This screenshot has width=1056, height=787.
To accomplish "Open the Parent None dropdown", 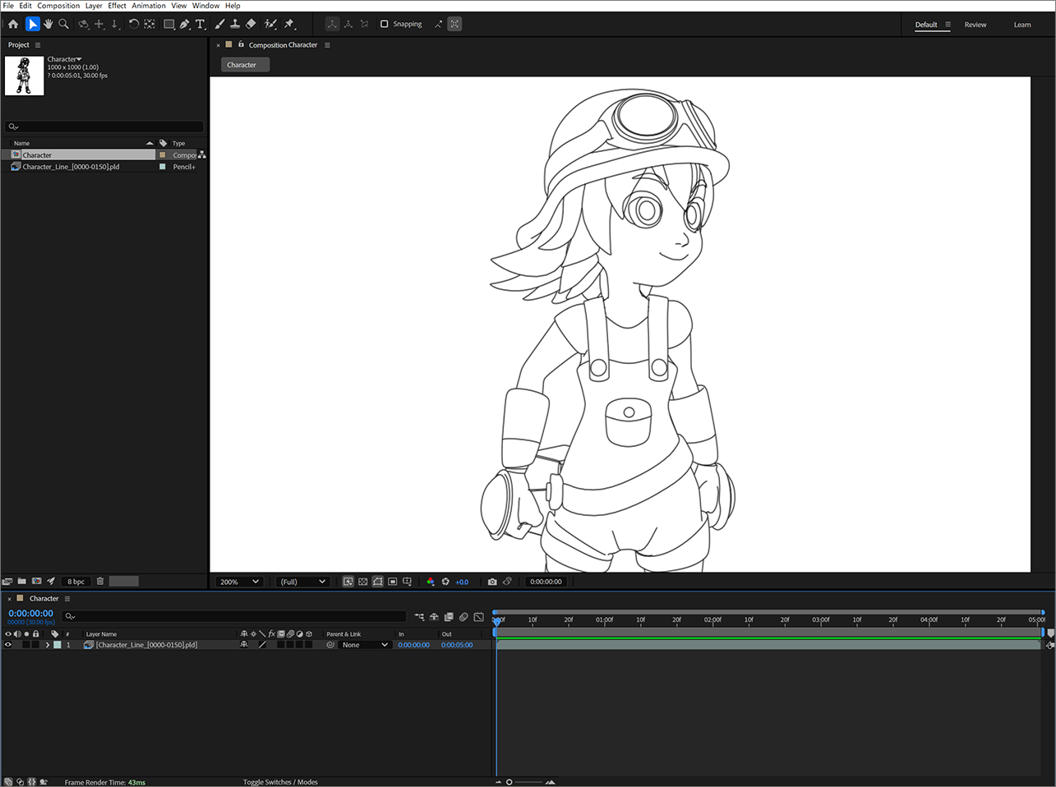I will pyautogui.click(x=365, y=645).
